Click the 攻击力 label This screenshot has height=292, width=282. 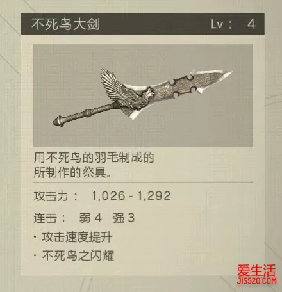[x=51, y=196]
